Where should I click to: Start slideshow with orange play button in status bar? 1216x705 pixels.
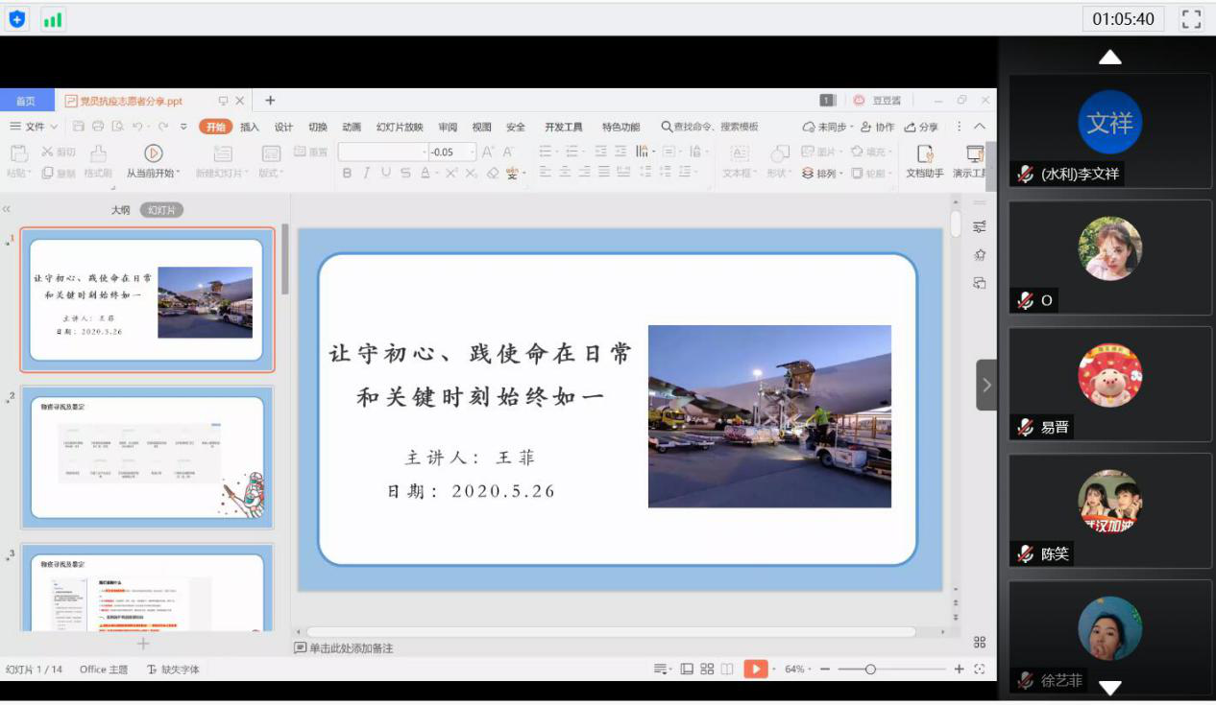(x=755, y=669)
